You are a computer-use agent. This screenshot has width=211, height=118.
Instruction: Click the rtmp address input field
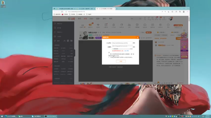coord(122,43)
